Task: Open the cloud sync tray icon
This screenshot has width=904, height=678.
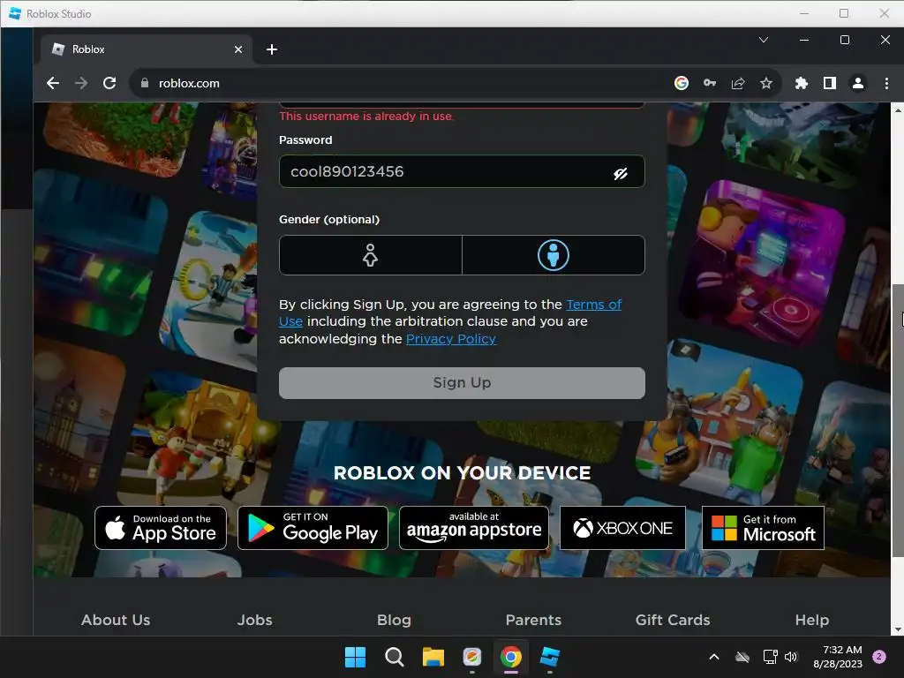Action: pyautogui.click(x=742, y=657)
